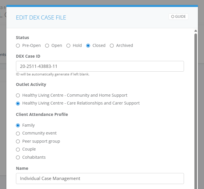Choose Community event attendance profile

pos(18,133)
